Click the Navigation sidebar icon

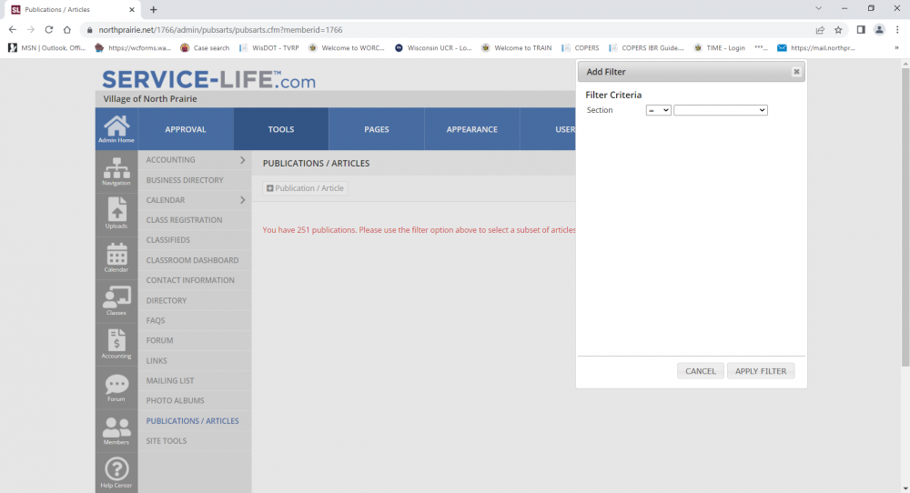tap(116, 171)
